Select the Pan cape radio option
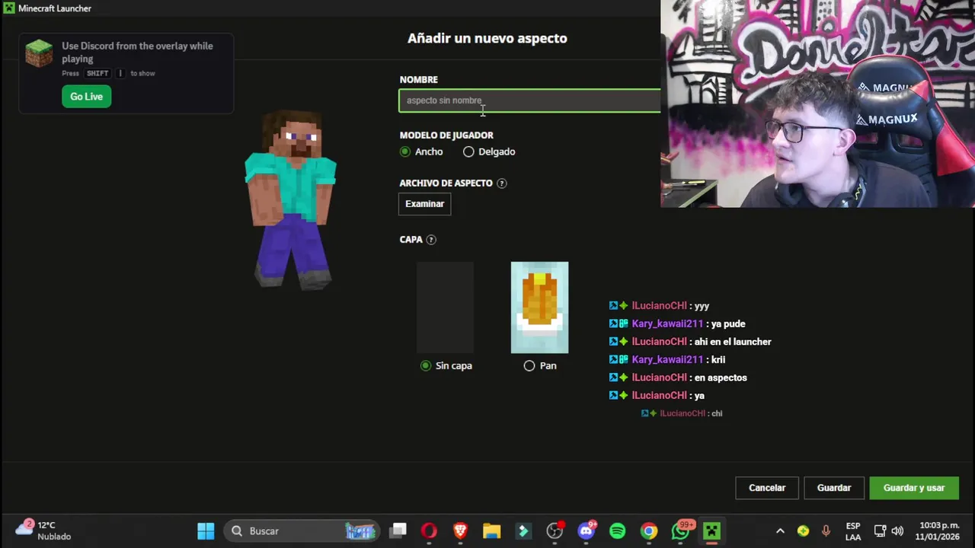The height and width of the screenshot is (548, 975). [x=529, y=366]
